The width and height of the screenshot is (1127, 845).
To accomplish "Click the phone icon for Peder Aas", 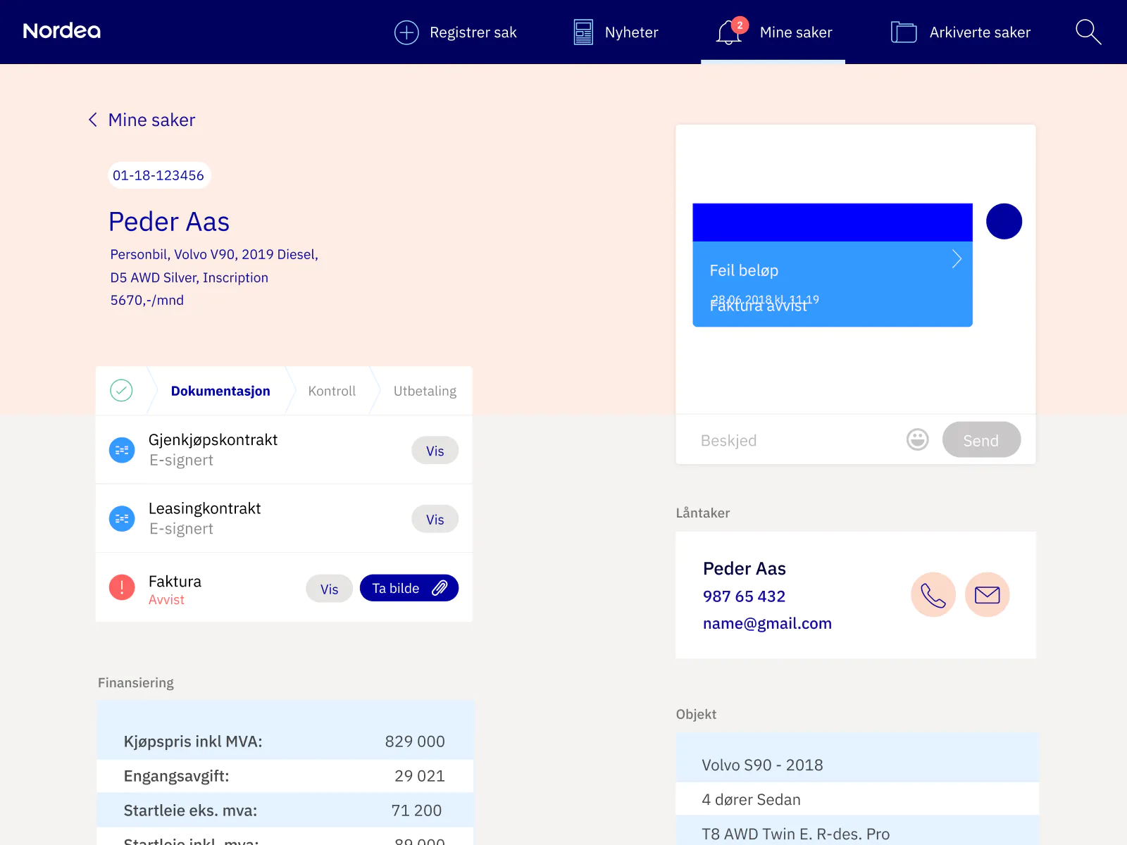I will point(933,594).
